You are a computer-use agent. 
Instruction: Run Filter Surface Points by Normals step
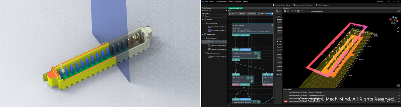(x=259, y=53)
